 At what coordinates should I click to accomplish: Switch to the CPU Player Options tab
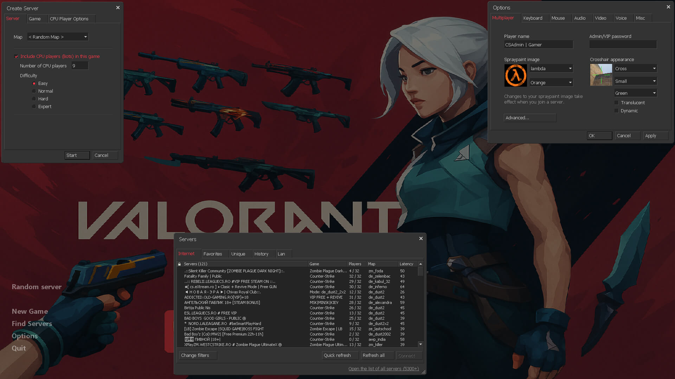click(69, 19)
